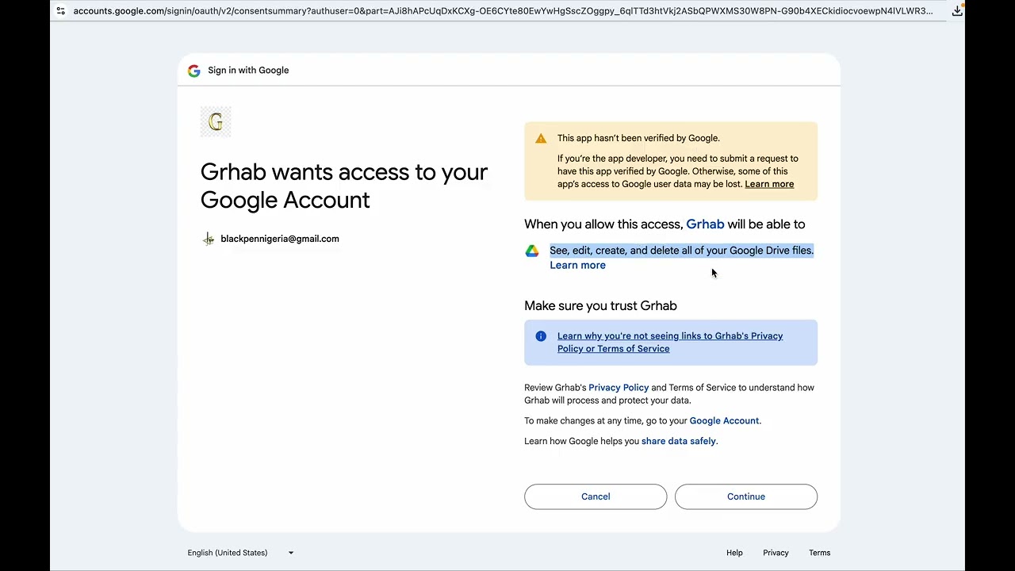Screen dimensions: 1015x571
Task: Open the 'share data safely' link
Action: 678,441
